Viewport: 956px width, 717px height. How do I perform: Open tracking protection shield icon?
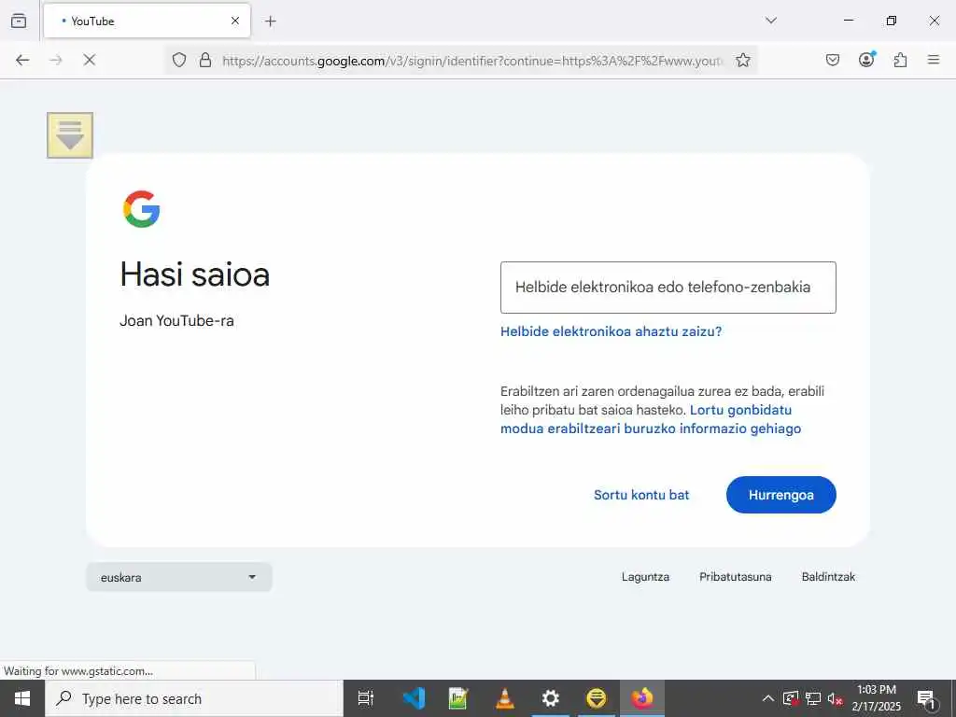178,60
